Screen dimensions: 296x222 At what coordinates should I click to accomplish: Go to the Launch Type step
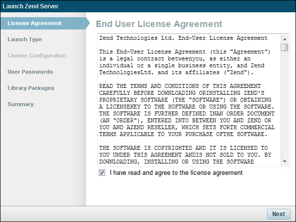[25, 39]
